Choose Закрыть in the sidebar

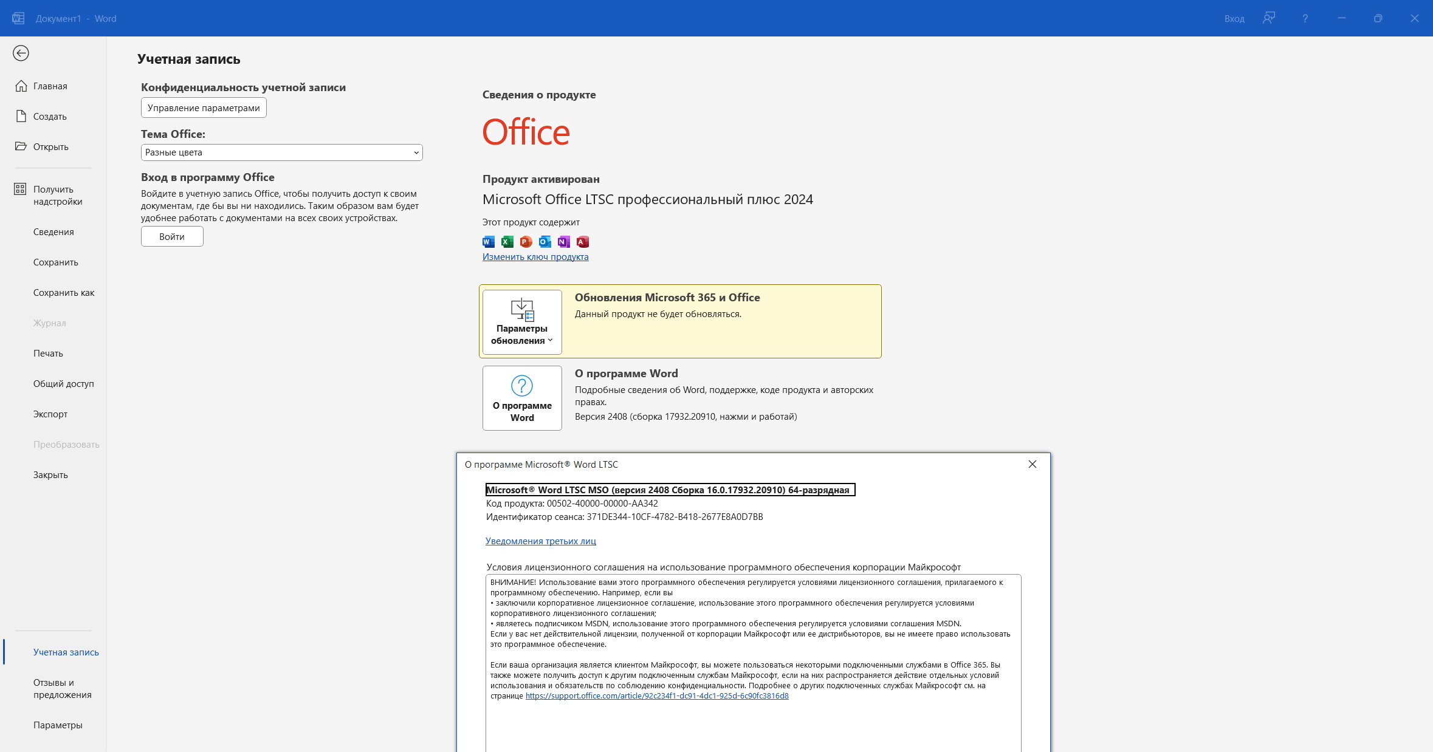[50, 474]
